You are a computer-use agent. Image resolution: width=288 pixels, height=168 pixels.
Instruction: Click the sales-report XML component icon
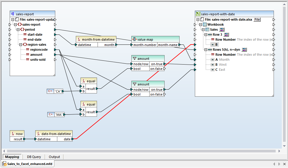point(13,14)
